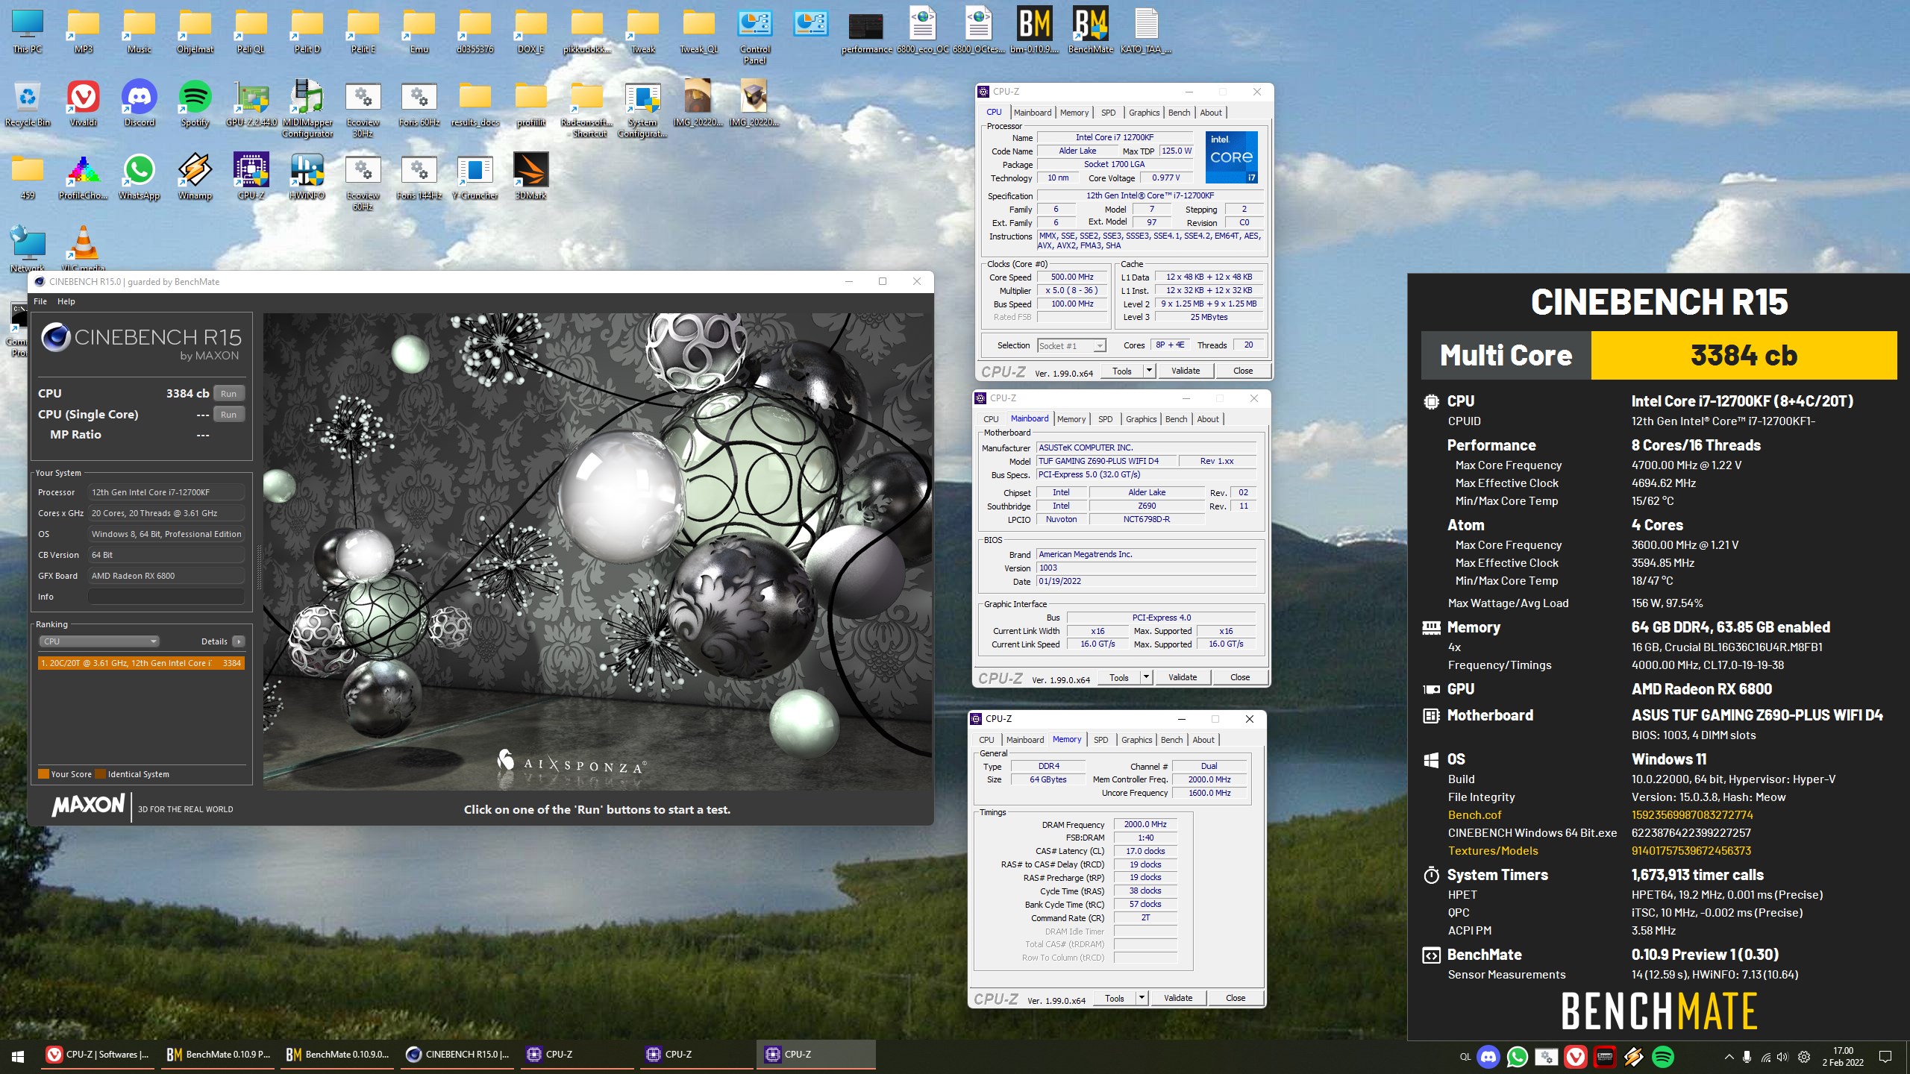
Task: Open System Configuration desktop shortcut
Action: [642, 109]
